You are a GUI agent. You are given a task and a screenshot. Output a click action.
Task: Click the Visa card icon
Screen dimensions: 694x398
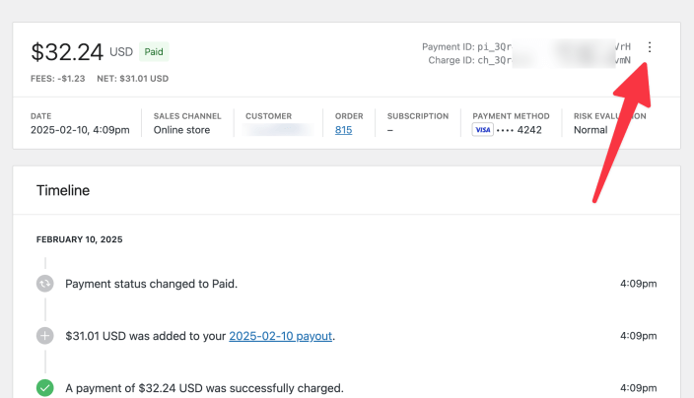coord(482,130)
